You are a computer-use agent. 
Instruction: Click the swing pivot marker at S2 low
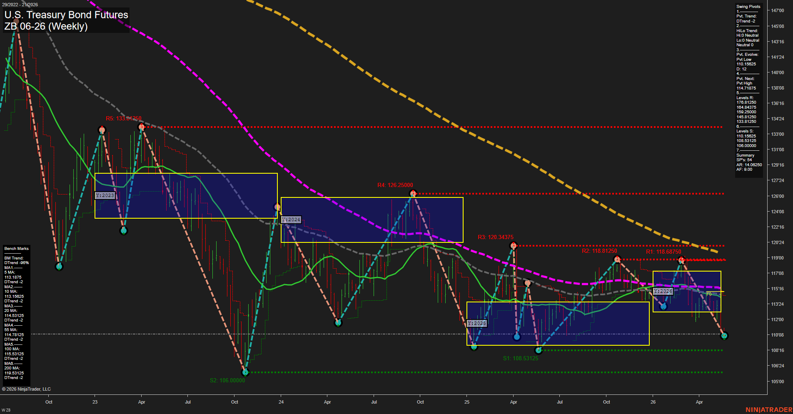pos(245,372)
